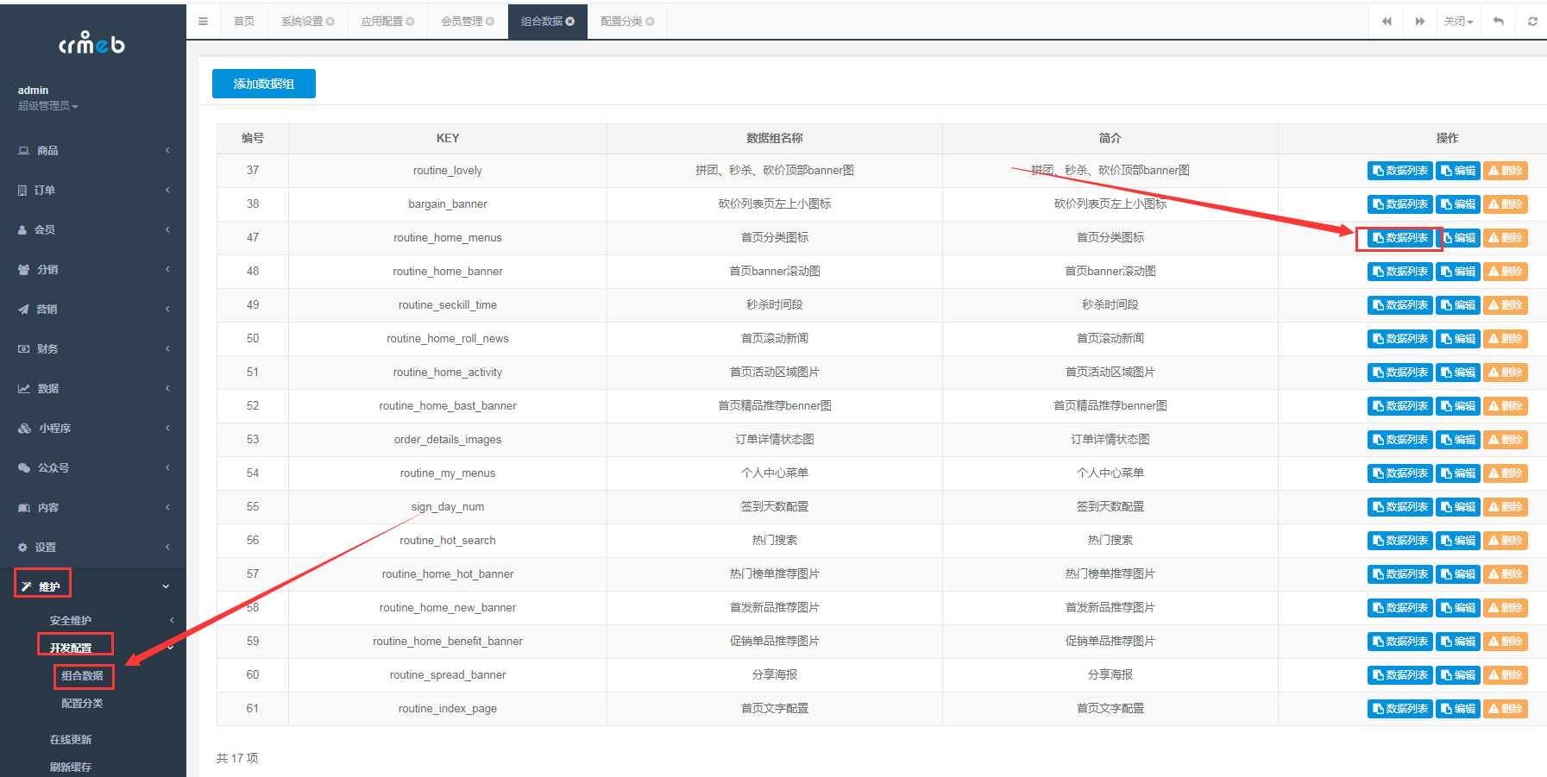1547x777 pixels.
Task: Click 编辑 for routine_seckill_time row
Action: [x=1458, y=305]
